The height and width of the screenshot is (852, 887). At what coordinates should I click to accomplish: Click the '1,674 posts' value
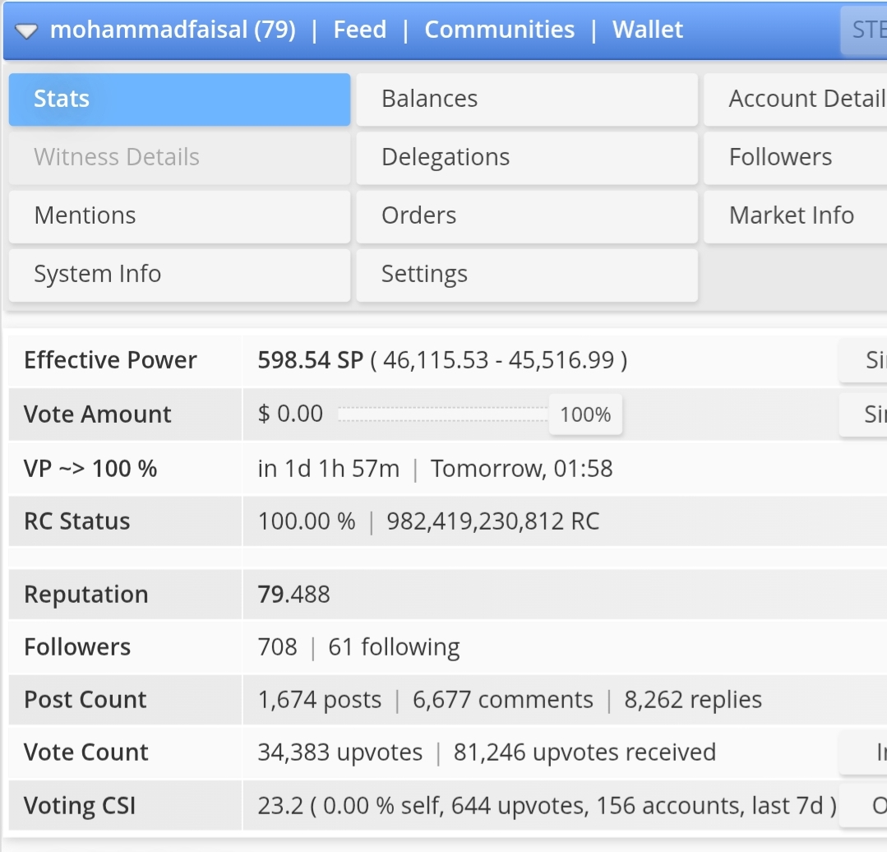pos(320,701)
